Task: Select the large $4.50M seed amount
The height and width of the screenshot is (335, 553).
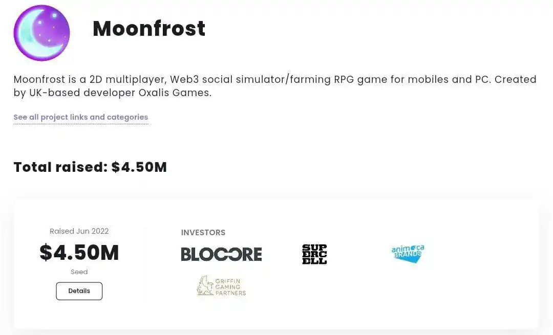Action: 79,253
